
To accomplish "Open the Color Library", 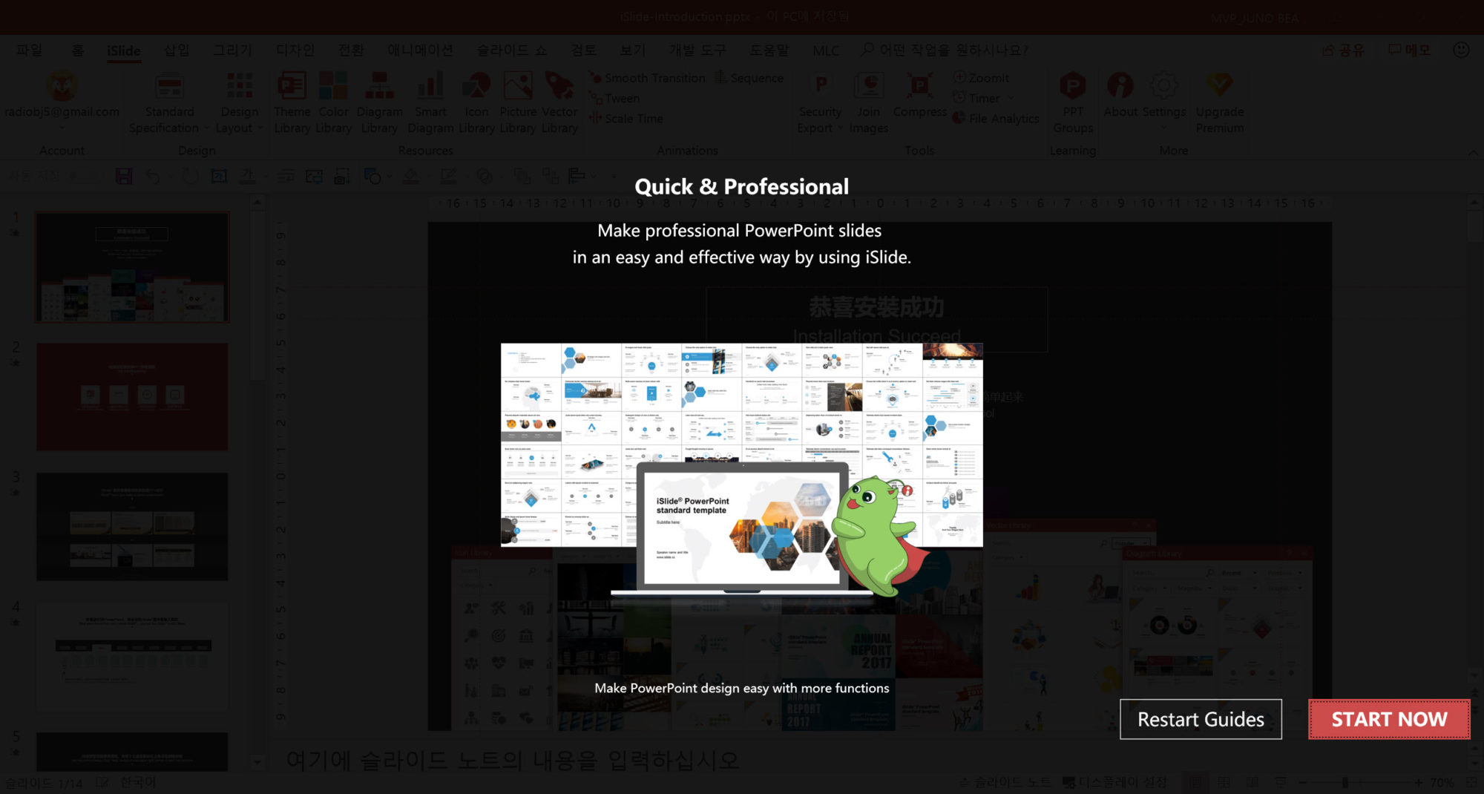I will click(x=333, y=102).
